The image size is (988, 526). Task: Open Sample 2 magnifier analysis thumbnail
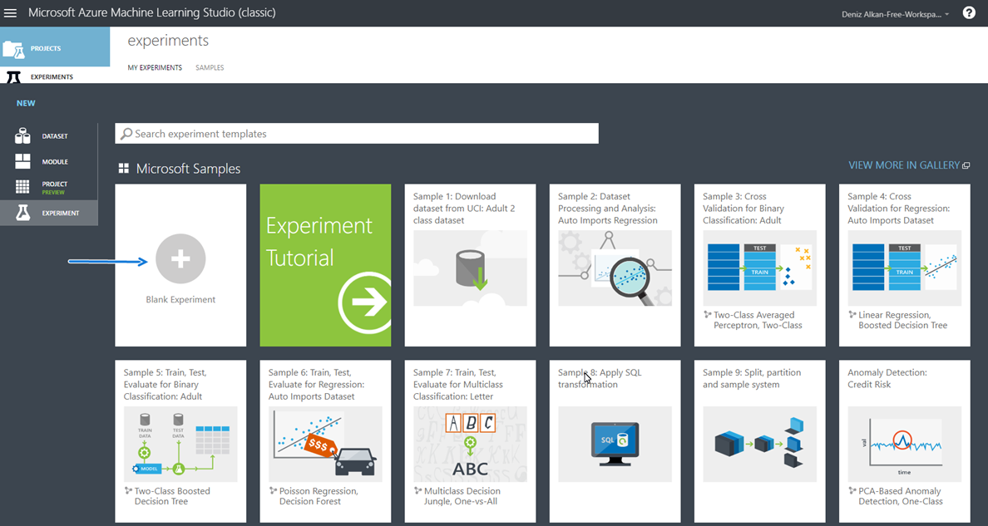(x=615, y=268)
